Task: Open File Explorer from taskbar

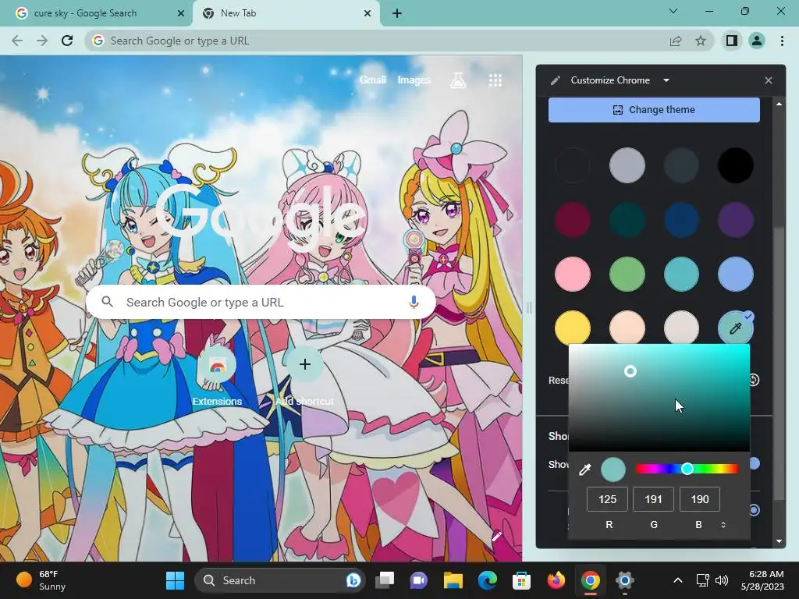Action: pyautogui.click(x=453, y=580)
